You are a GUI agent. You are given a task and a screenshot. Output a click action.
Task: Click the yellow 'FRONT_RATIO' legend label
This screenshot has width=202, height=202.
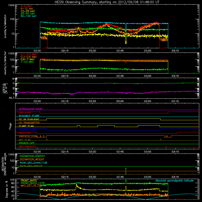pyautogui.click(x=29, y=181)
